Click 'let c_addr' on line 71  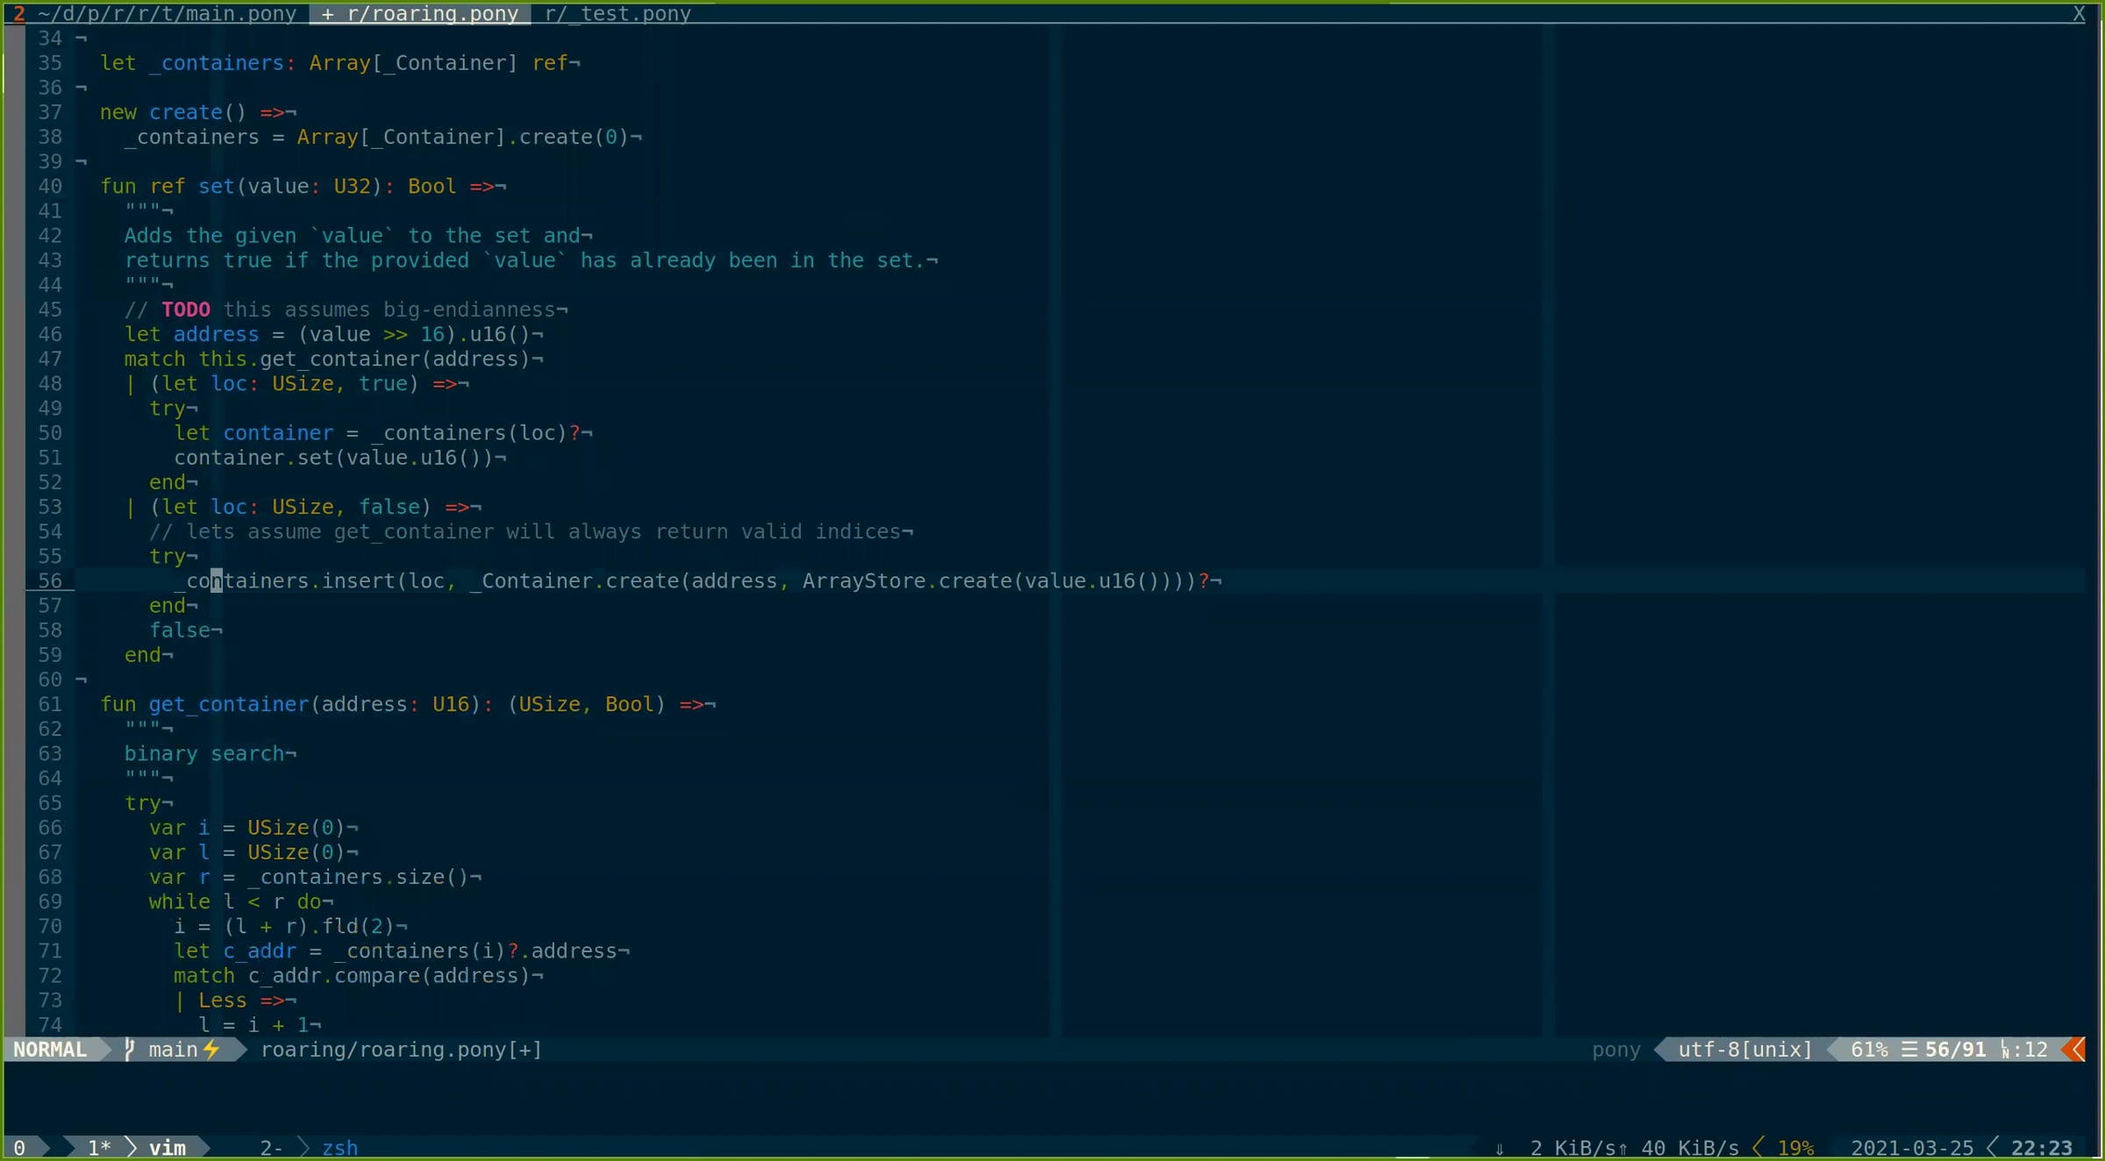pyautogui.click(x=235, y=951)
